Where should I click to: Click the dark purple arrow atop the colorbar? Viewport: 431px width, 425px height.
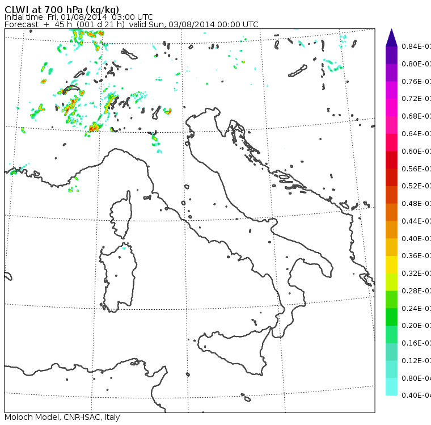pyautogui.click(x=391, y=37)
